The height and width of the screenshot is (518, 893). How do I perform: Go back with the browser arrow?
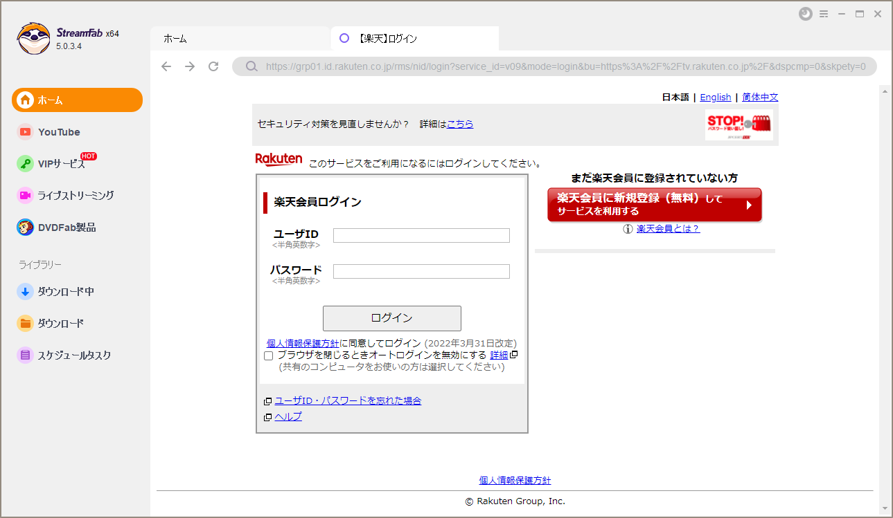coord(166,66)
